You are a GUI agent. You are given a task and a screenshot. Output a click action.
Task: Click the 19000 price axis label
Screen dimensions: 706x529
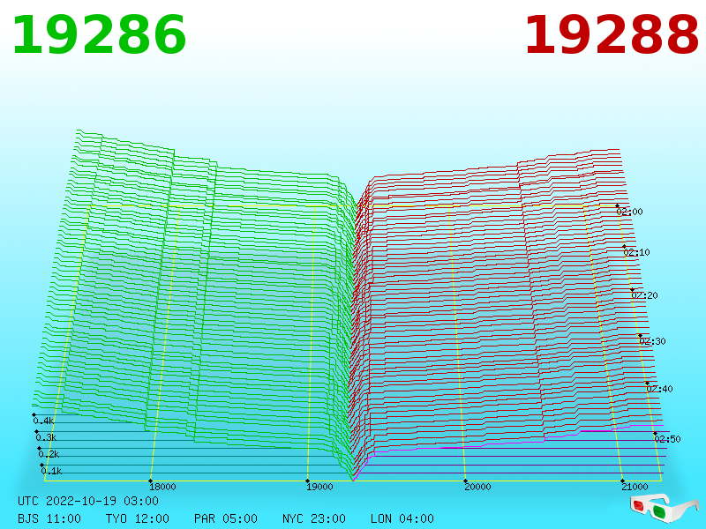point(319,487)
